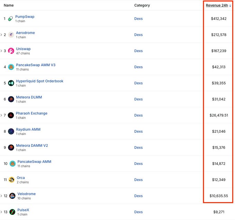This screenshot has width=235, height=220.
Task: Open the Pharaoh Exchange link
Action: [31, 113]
